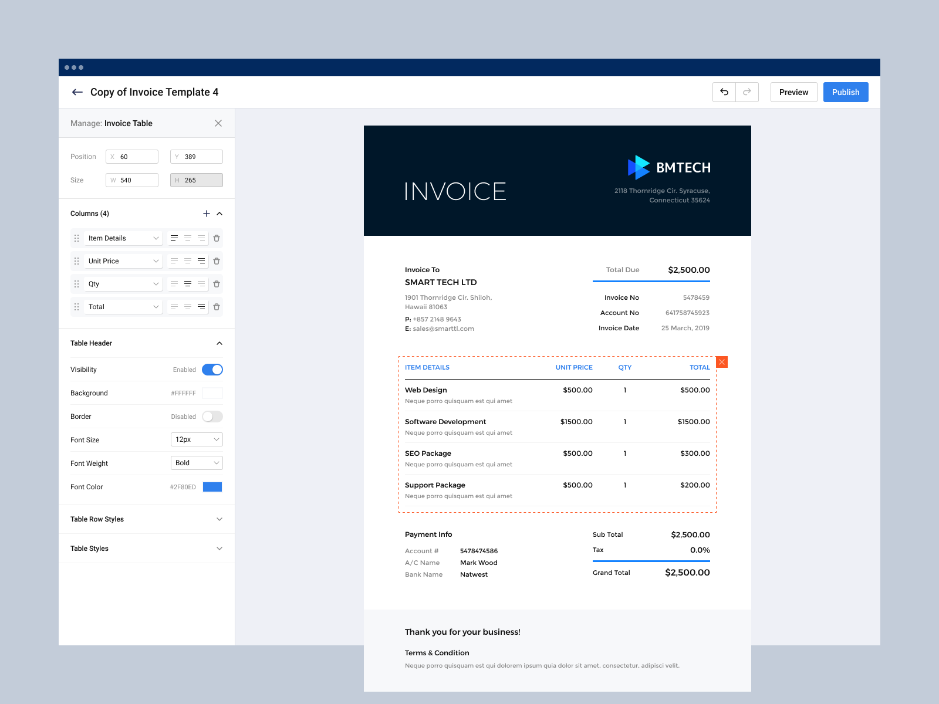Enable the Border toggle for the table header
The image size is (939, 704).
point(212,417)
